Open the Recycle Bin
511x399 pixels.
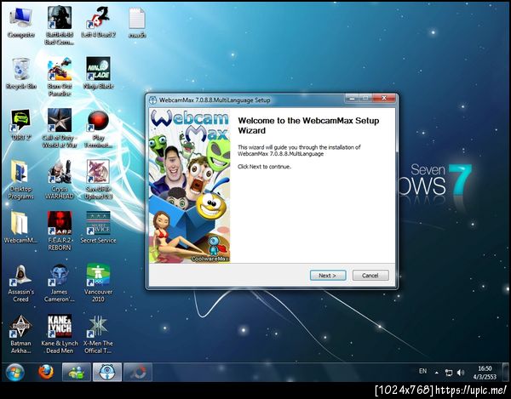20,73
